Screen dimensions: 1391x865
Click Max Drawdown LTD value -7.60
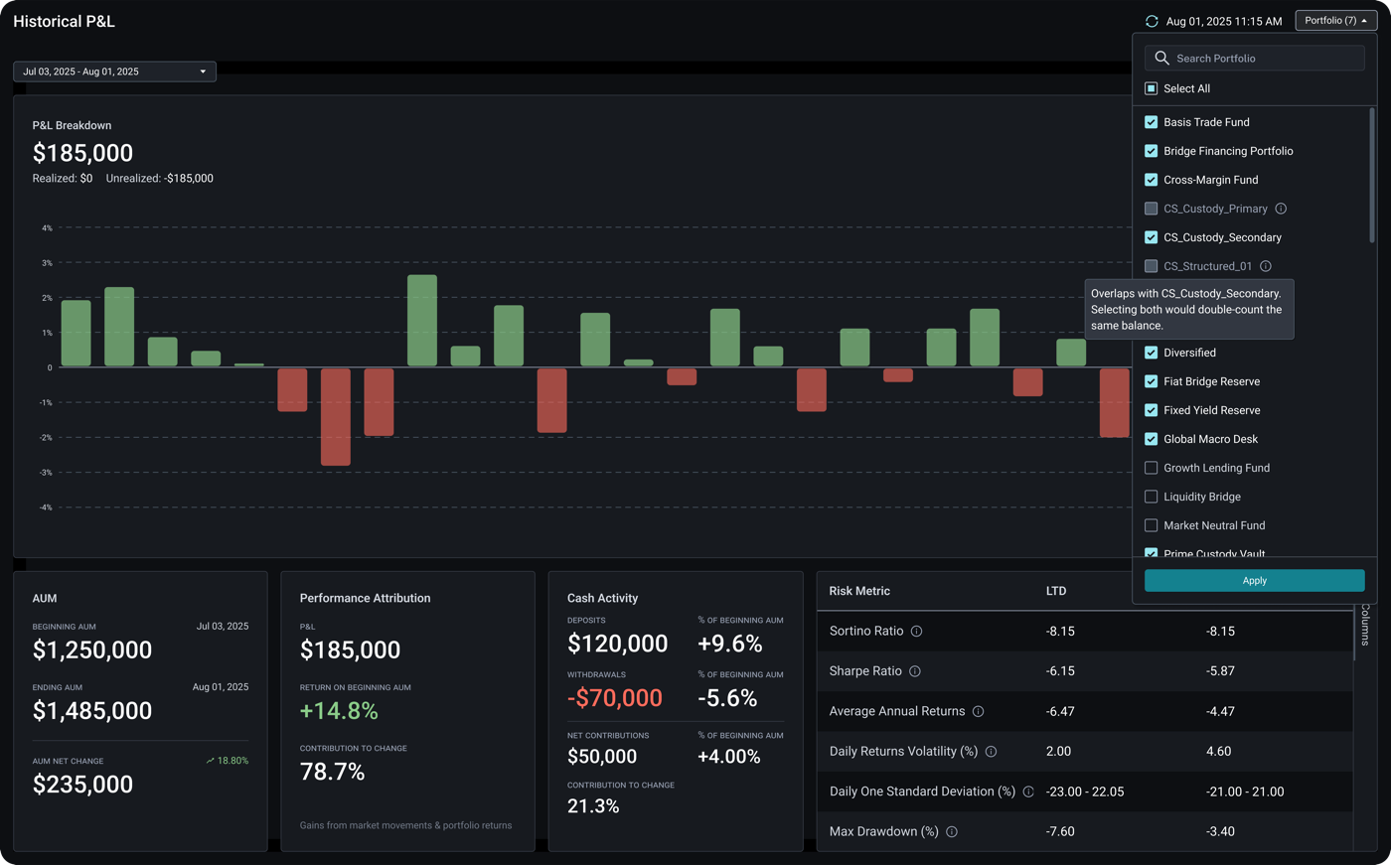click(1060, 832)
